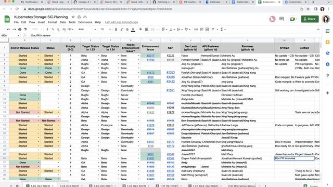Click the Add sheet plus button
This screenshot has height=187, width=333.
(11, 186)
